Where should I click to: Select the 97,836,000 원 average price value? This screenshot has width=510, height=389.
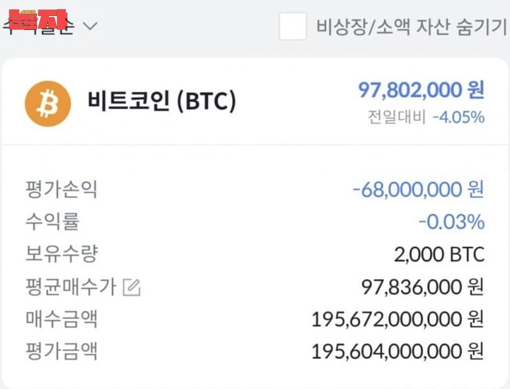(423, 287)
